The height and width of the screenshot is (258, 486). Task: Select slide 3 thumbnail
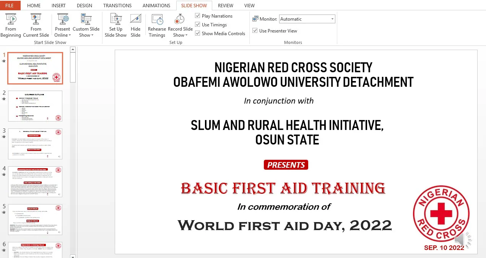click(35, 144)
